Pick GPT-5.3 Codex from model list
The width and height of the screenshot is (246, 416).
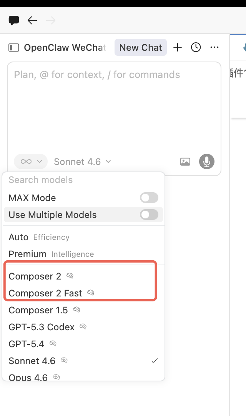pyautogui.click(x=42, y=327)
